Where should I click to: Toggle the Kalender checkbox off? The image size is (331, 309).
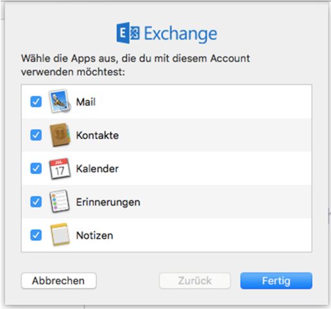[x=36, y=168]
